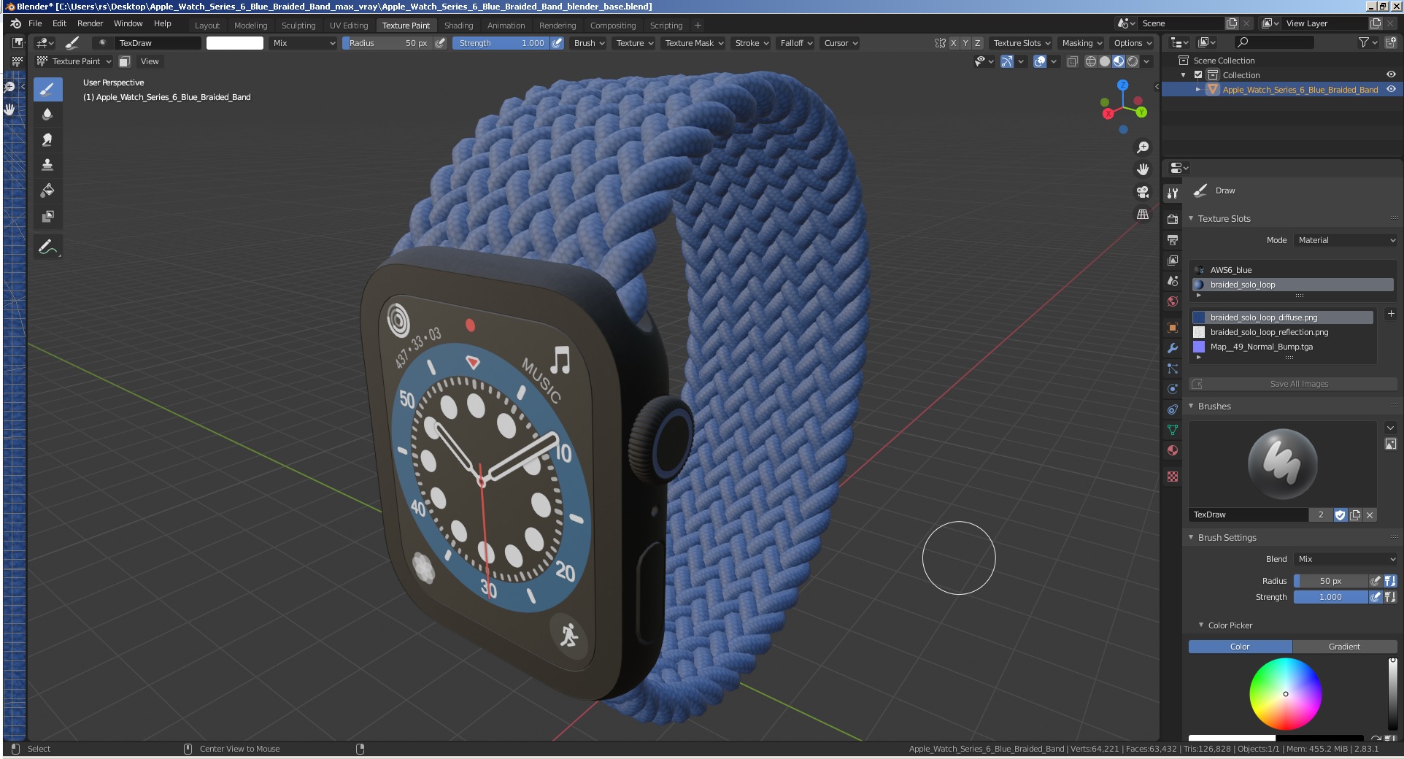Open the Texture Mask popover
This screenshot has height=759, width=1404.
pos(694,43)
